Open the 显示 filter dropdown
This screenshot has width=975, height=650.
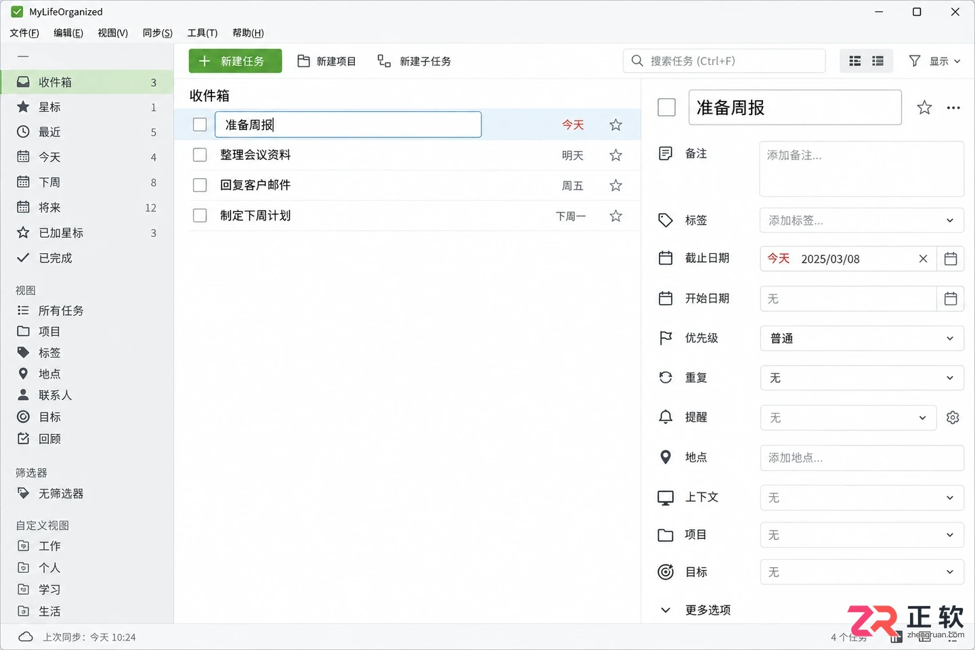coord(934,61)
